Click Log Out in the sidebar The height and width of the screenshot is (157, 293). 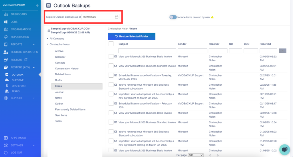pyautogui.click(x=16, y=152)
